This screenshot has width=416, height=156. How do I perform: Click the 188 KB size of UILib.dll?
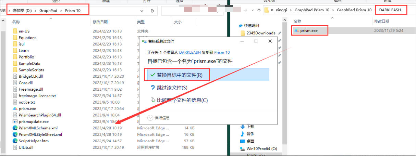[x=188, y=147]
